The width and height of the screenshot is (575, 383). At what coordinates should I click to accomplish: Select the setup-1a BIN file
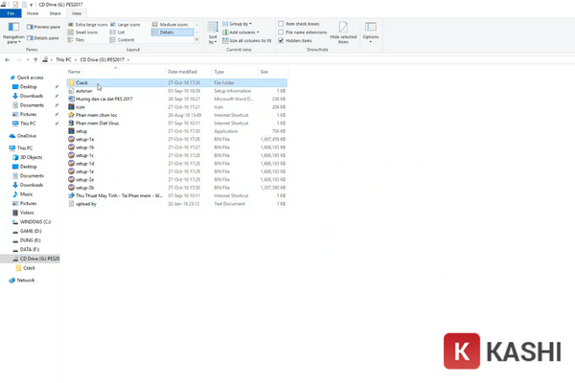[84, 139]
